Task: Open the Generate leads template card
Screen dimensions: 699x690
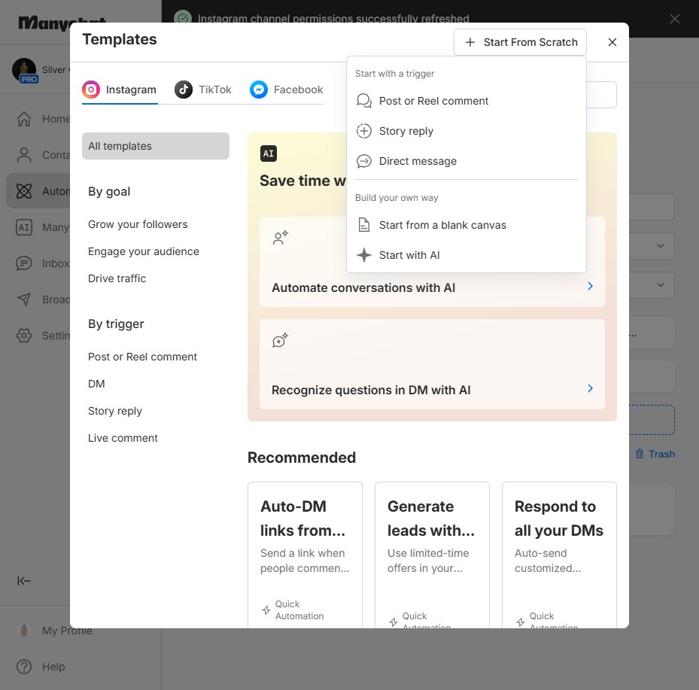Action: coord(432,555)
